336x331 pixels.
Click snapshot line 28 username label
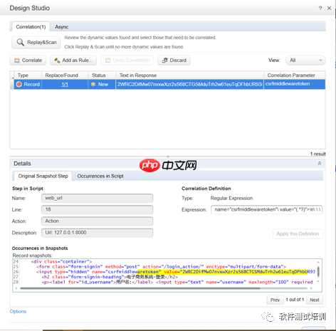pyautogui.click(x=98, y=282)
